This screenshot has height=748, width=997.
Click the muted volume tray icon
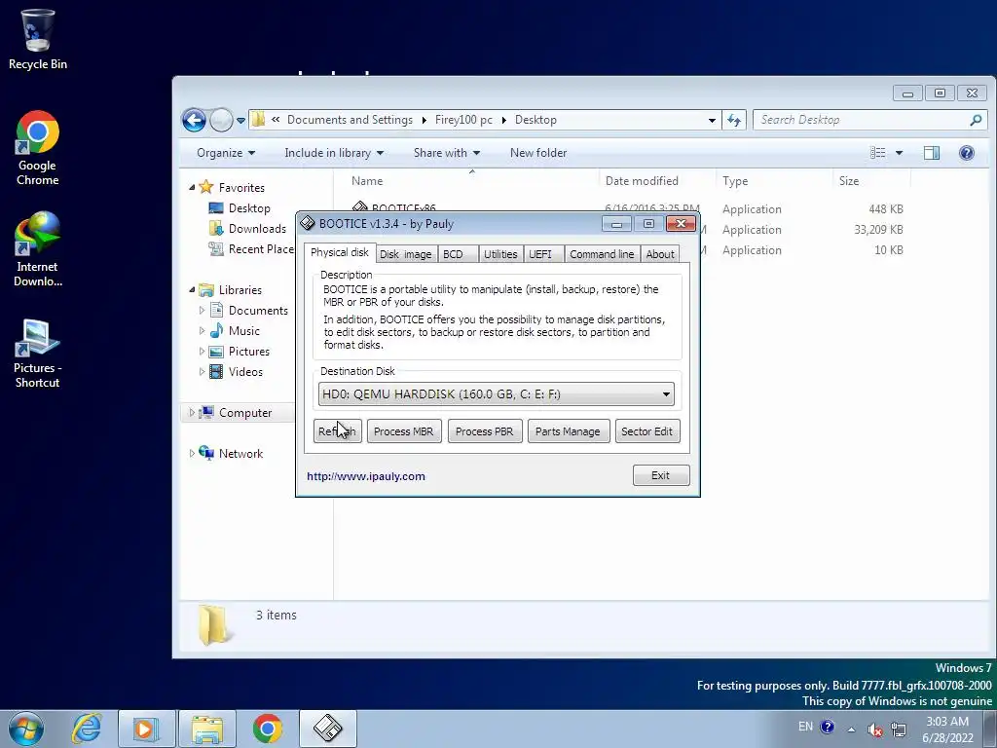[875, 729]
